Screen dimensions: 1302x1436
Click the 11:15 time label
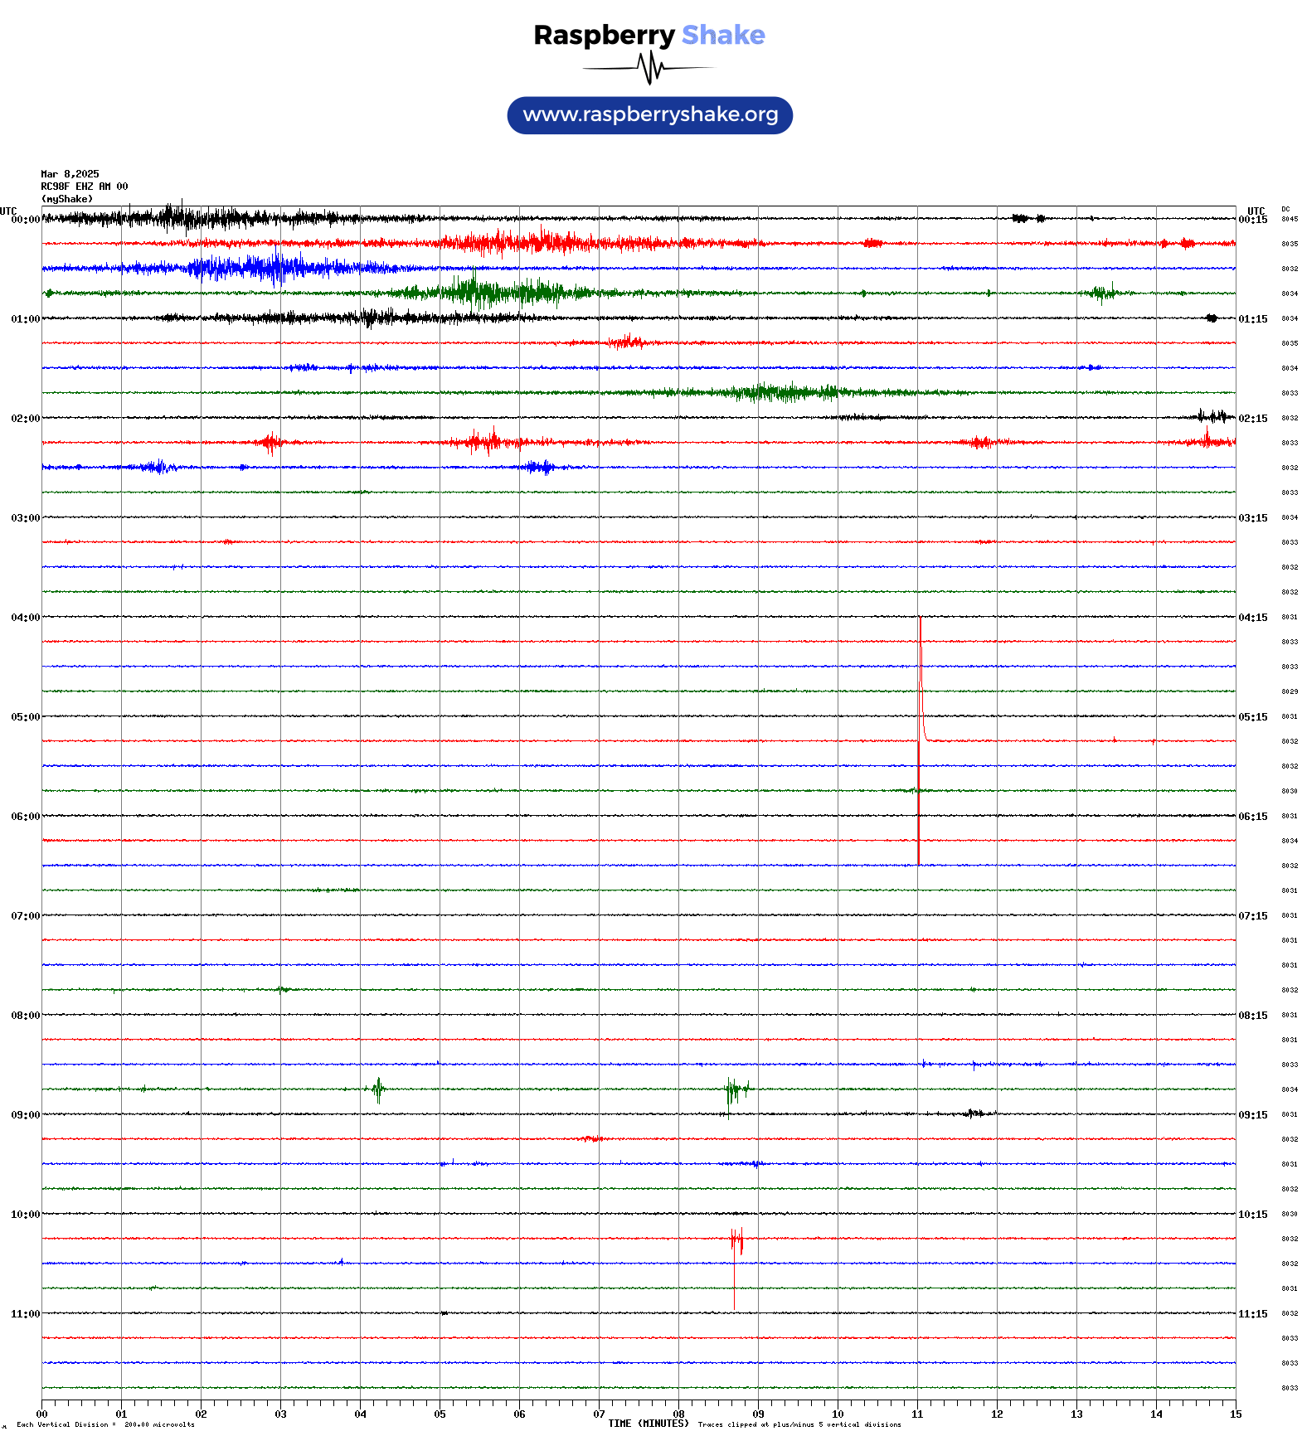tap(1253, 1314)
